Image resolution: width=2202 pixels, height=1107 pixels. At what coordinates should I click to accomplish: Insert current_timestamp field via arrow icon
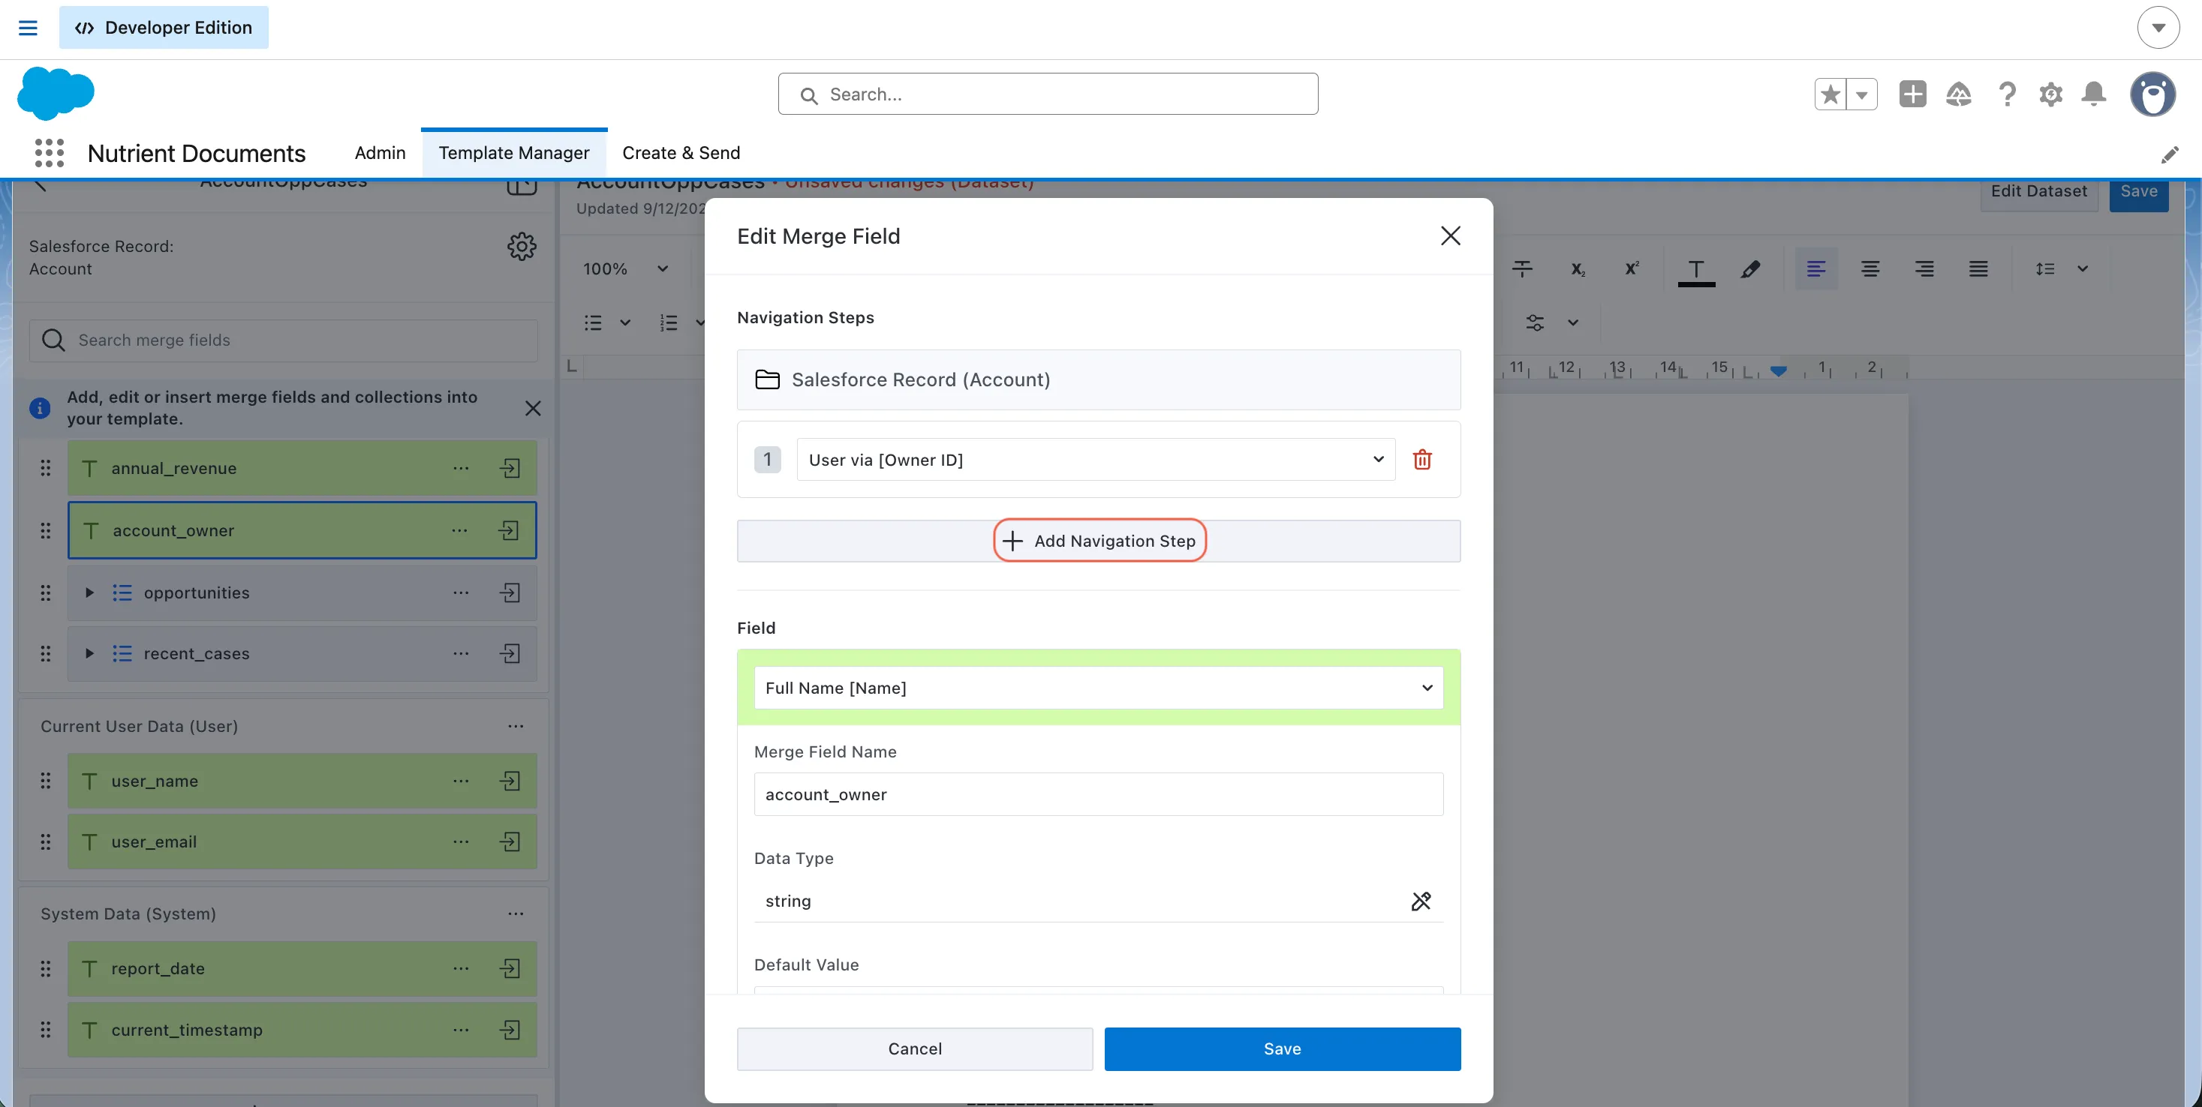[510, 1029]
